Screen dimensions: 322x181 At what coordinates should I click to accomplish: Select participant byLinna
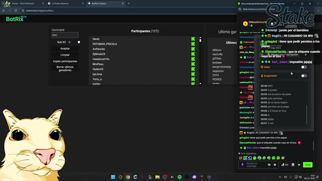97,74
